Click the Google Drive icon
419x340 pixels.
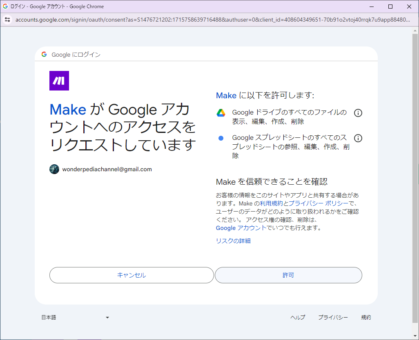tap(221, 113)
